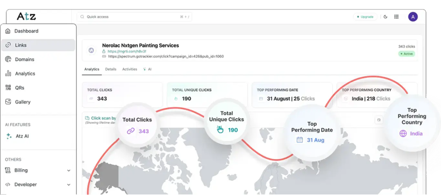Screen dimensions: 441x195
Task: Launch Atz AI sparkle icon
Action: click(x=9, y=136)
